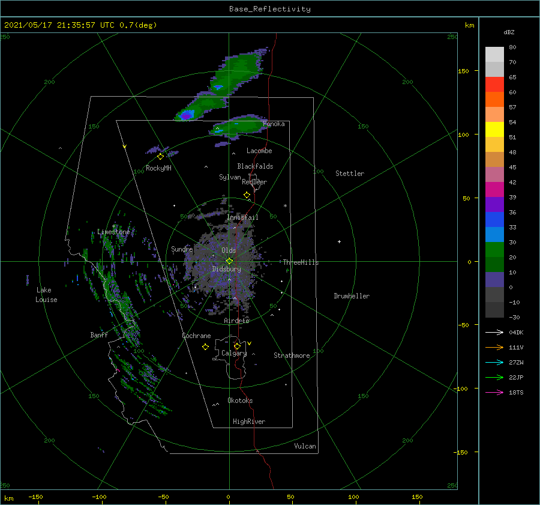
Task: Click the Innisfail city label
Action: click(242, 217)
